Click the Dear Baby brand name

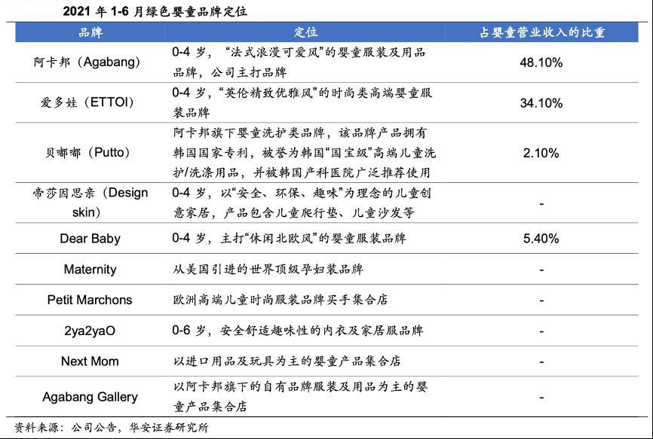click(x=90, y=239)
